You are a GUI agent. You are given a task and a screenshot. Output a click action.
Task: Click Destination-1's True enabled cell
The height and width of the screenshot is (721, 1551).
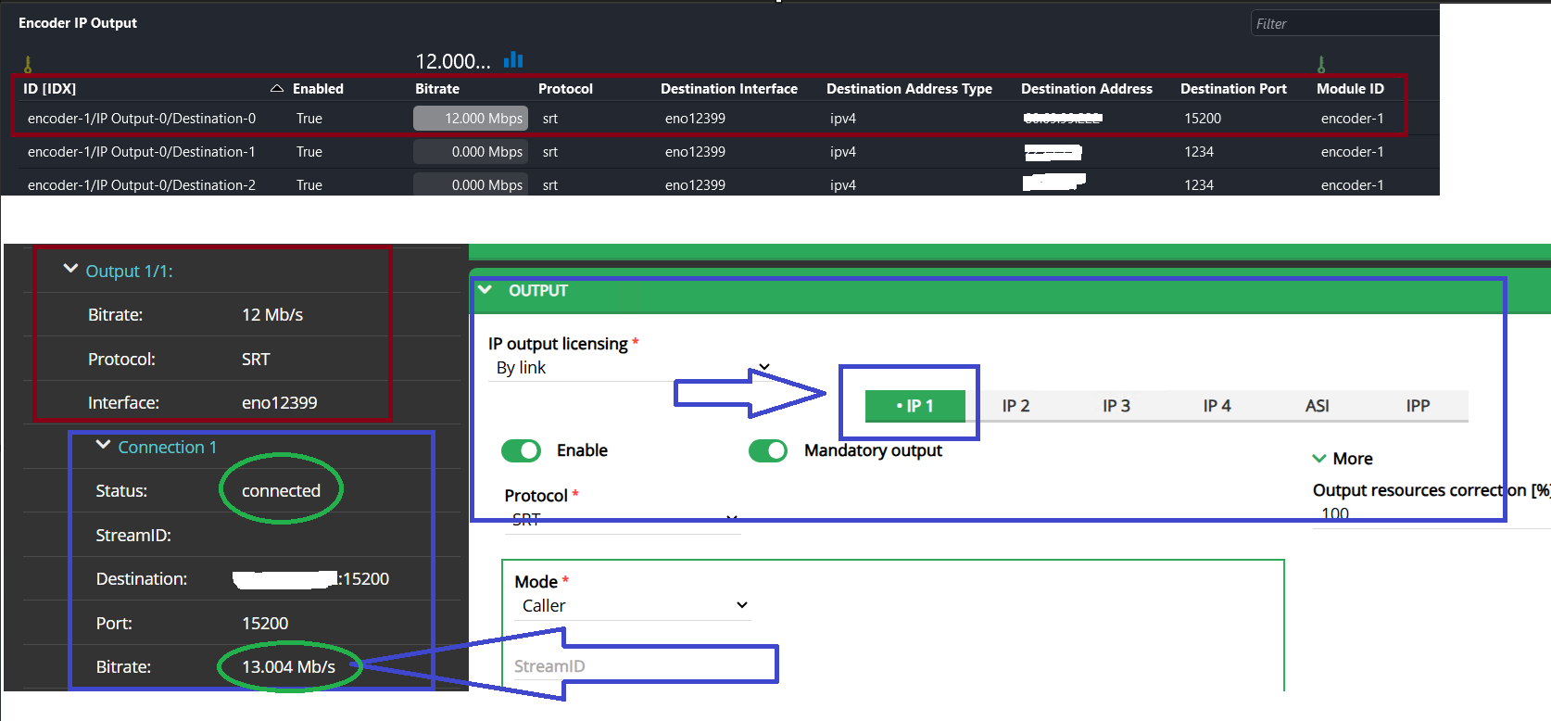[x=309, y=152]
